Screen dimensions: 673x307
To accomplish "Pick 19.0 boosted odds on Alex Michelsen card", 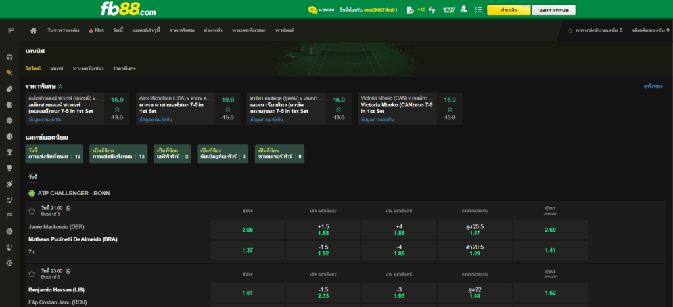I will pyautogui.click(x=228, y=109).
